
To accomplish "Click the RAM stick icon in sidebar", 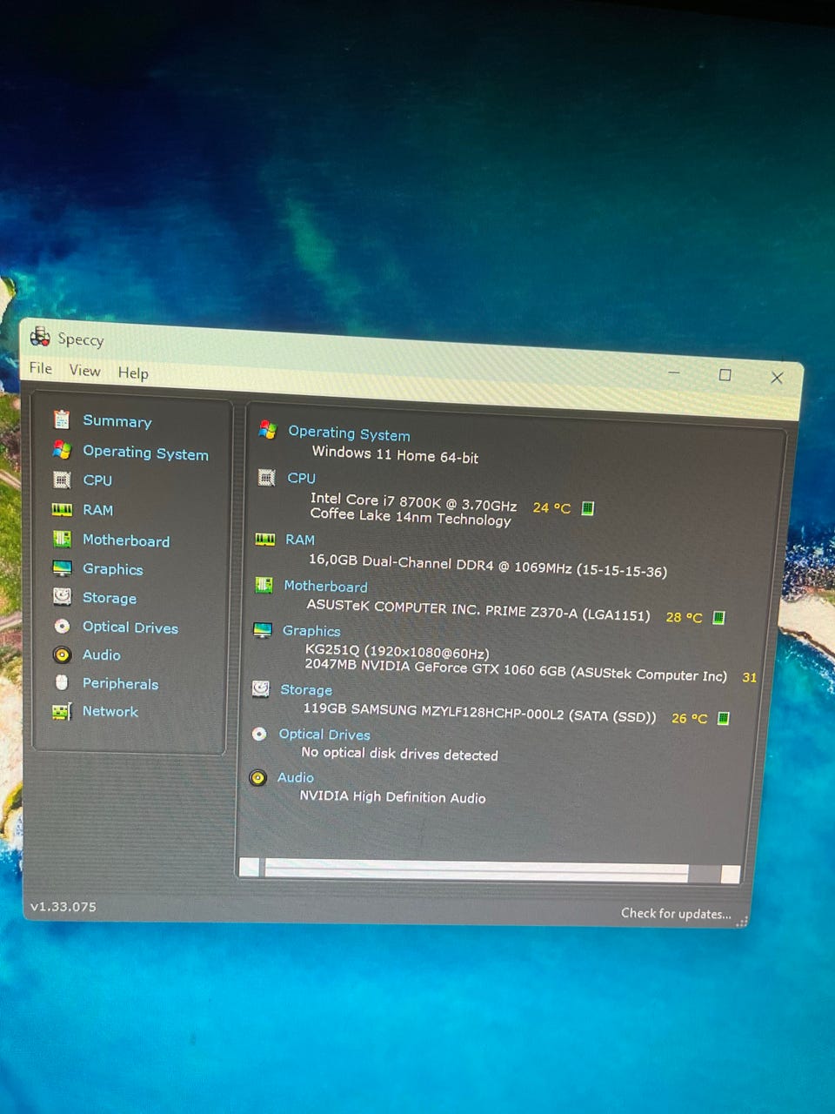I will (62, 509).
